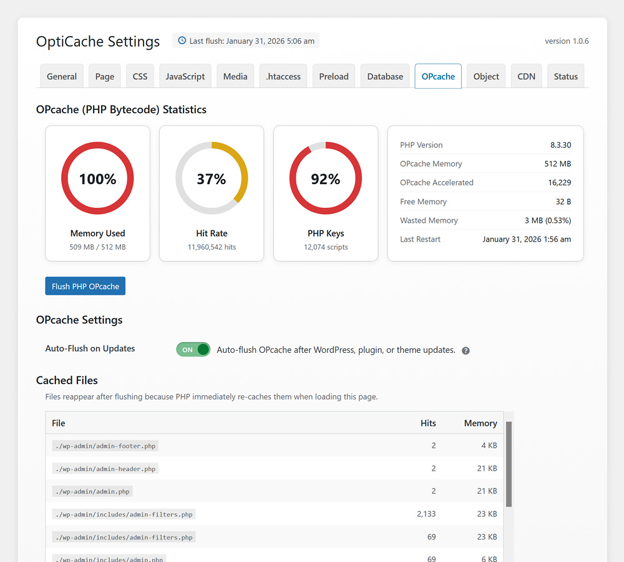Select ./wp-admin/admin.php file path
Image resolution: width=624 pixels, height=562 pixels.
[92, 491]
